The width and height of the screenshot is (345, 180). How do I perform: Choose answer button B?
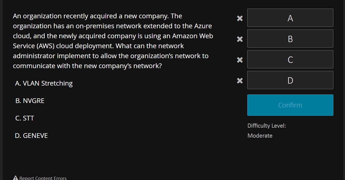(x=290, y=38)
